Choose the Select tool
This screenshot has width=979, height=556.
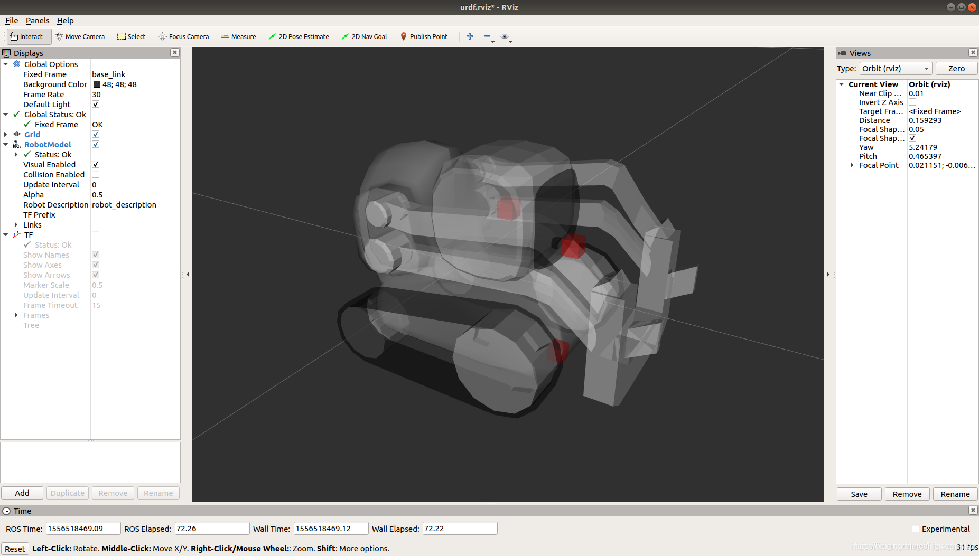132,36
